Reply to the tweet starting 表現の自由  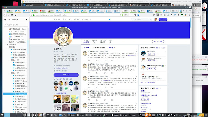(x=89, y=87)
